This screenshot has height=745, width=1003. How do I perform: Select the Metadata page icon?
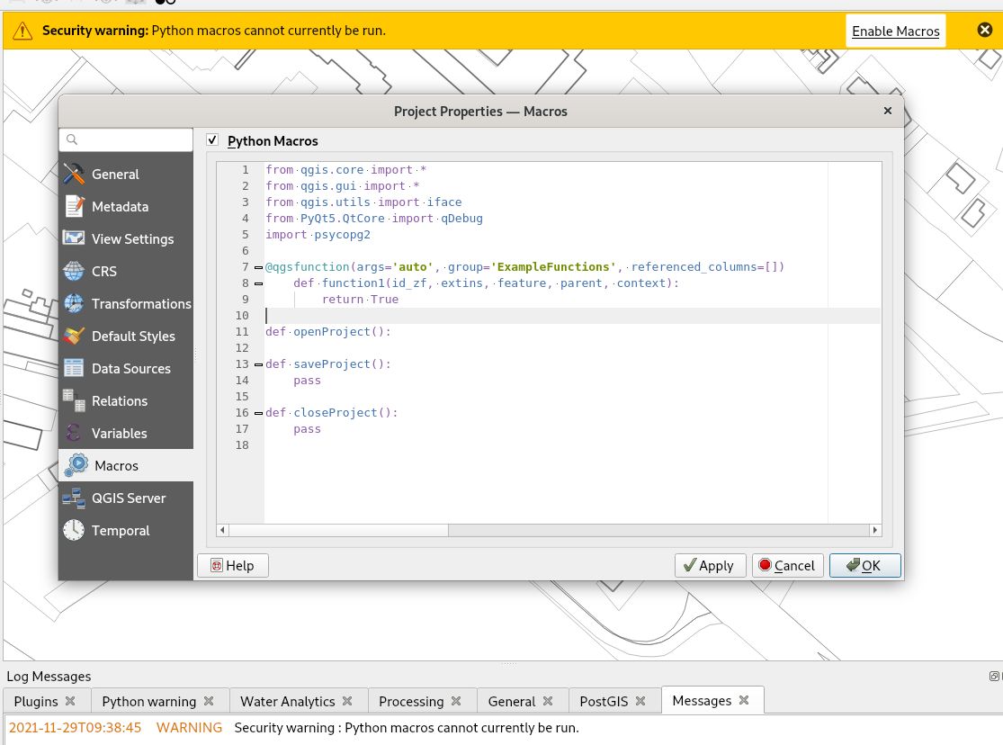(x=74, y=206)
